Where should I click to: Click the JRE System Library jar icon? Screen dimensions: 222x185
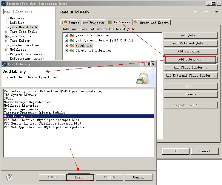pos(72,40)
